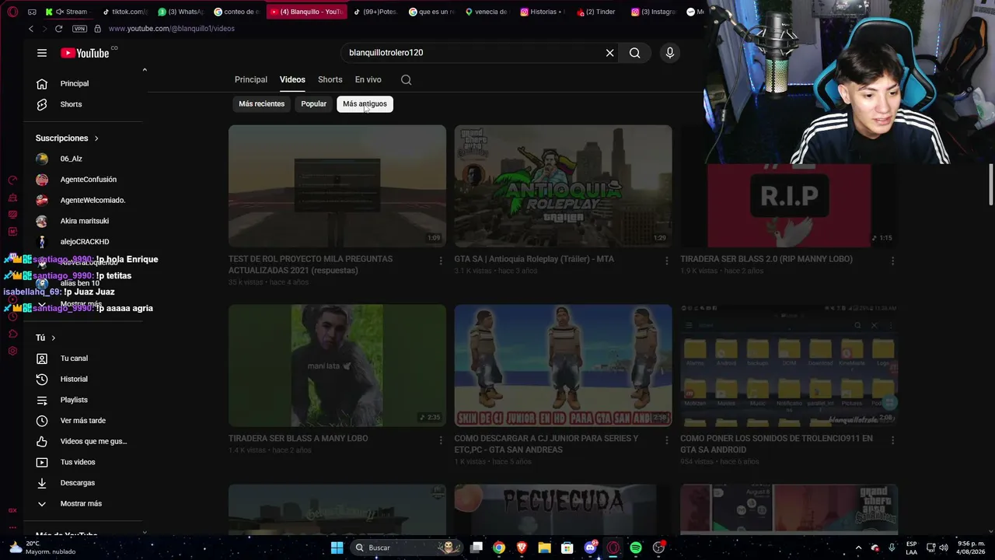Switch to the tiktok.com browser tab
995x560 pixels.
pos(124,12)
